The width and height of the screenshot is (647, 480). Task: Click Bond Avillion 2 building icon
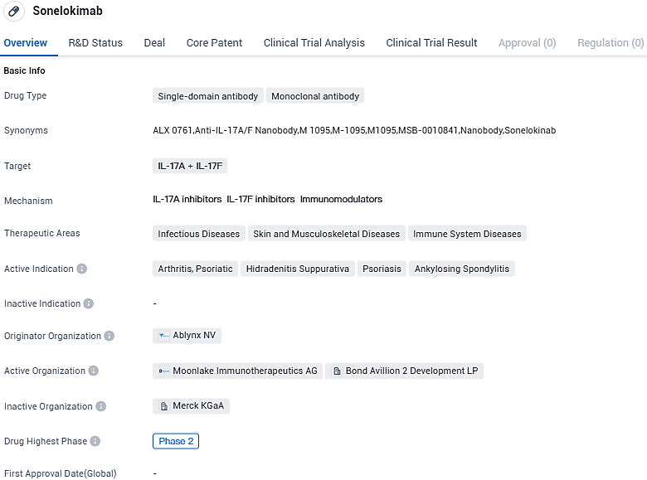point(337,371)
